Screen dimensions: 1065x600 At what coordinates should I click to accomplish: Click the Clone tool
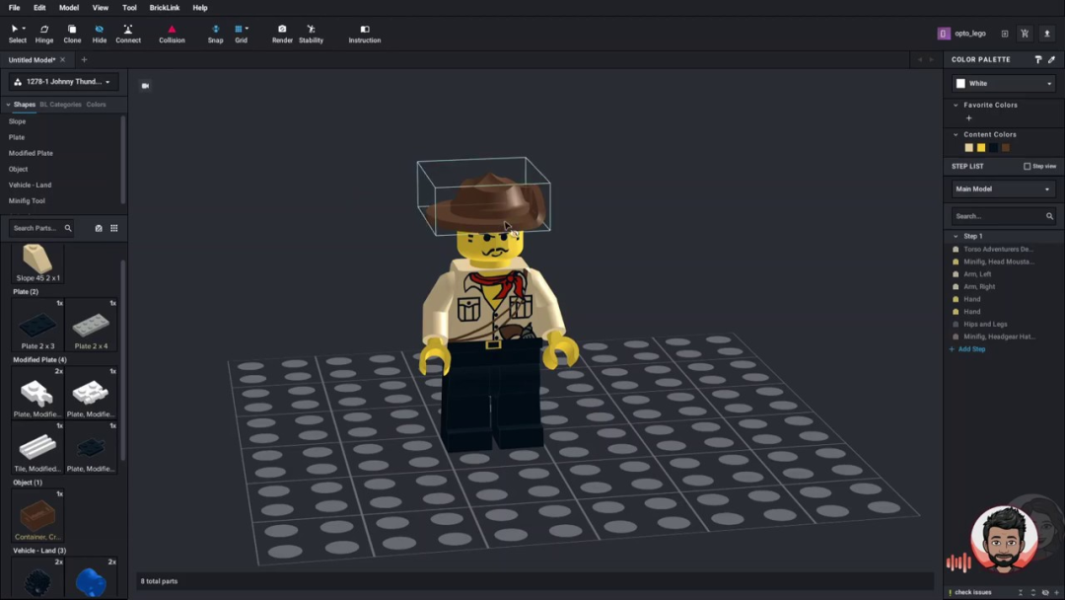coord(72,34)
